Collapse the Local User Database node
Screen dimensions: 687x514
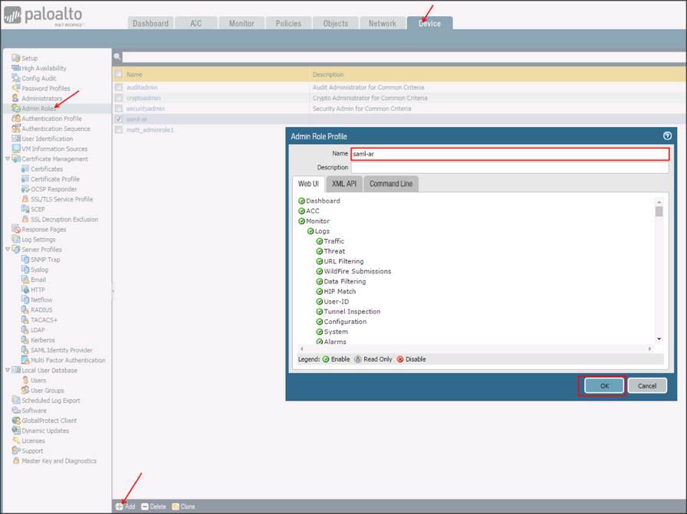point(8,371)
